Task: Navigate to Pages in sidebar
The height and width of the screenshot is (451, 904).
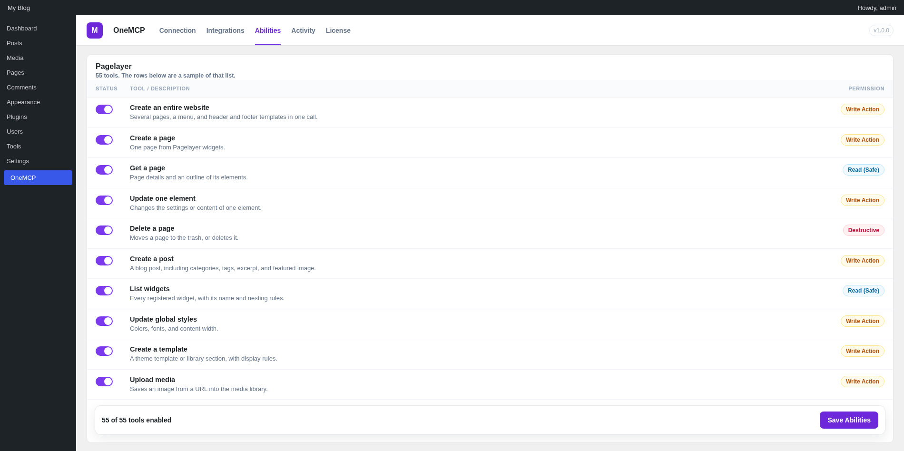Action: click(38, 73)
